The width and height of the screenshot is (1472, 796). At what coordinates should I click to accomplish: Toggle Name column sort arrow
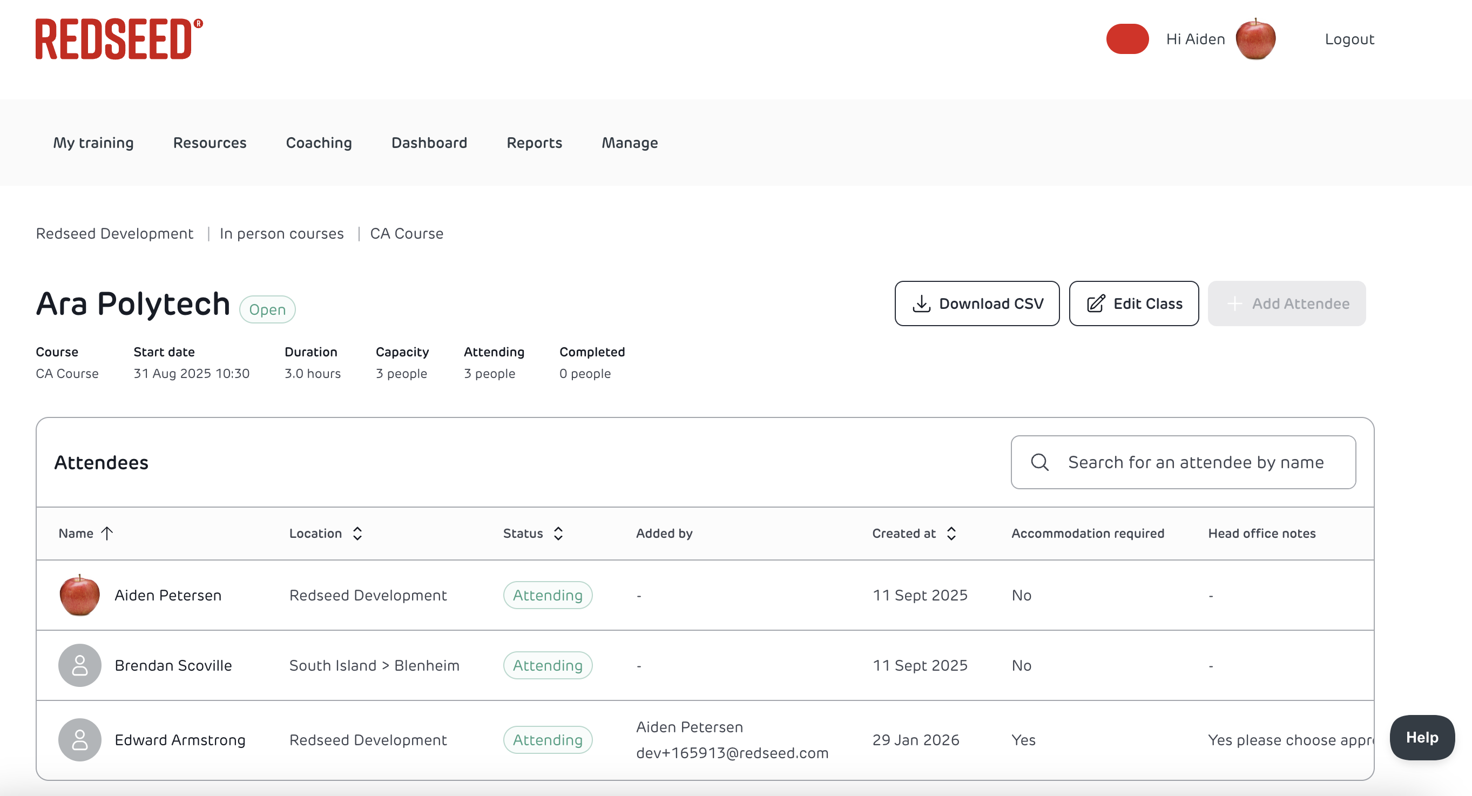(107, 533)
